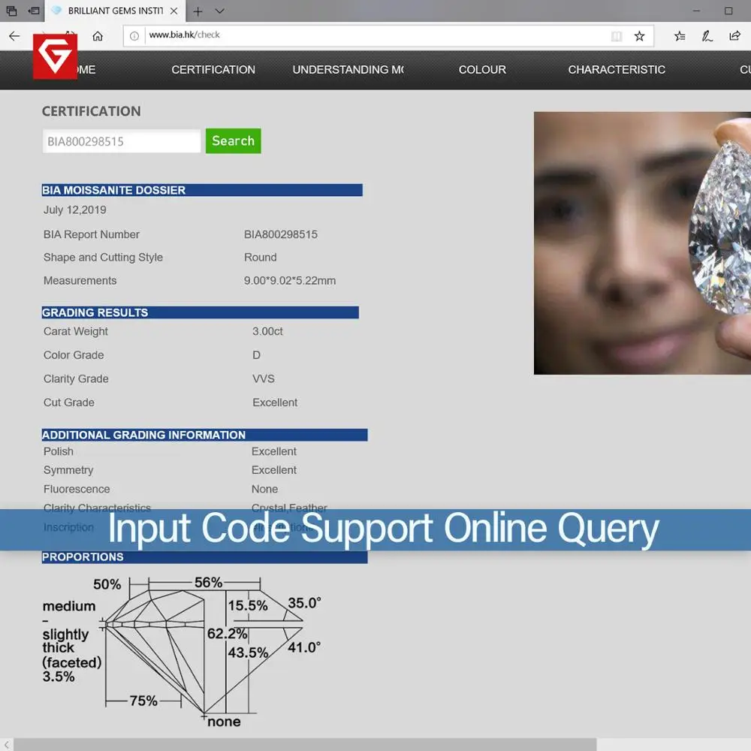Viewport: 751px width, 751px height.
Task: Open the COLOUR nav item
Action: (x=482, y=70)
